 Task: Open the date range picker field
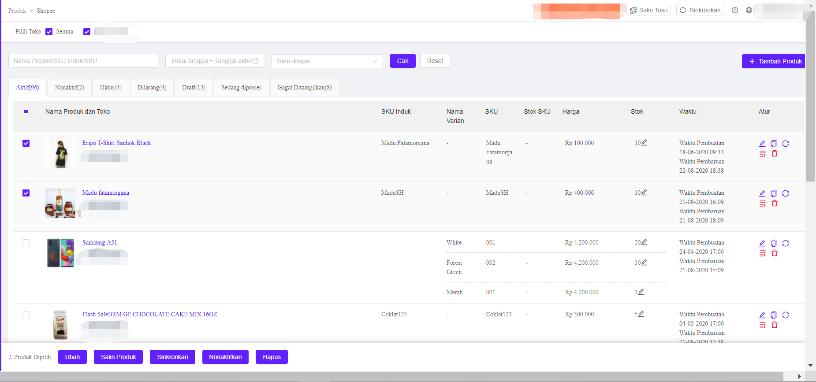(214, 61)
